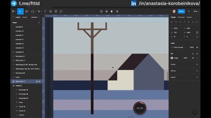Click Align top icon
This screenshot has height=118, width=211.
[x=185, y=22]
